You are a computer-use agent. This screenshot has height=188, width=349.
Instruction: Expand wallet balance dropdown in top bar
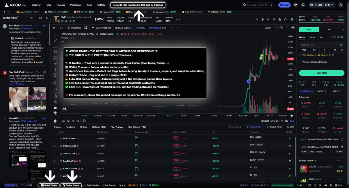click(332, 5)
